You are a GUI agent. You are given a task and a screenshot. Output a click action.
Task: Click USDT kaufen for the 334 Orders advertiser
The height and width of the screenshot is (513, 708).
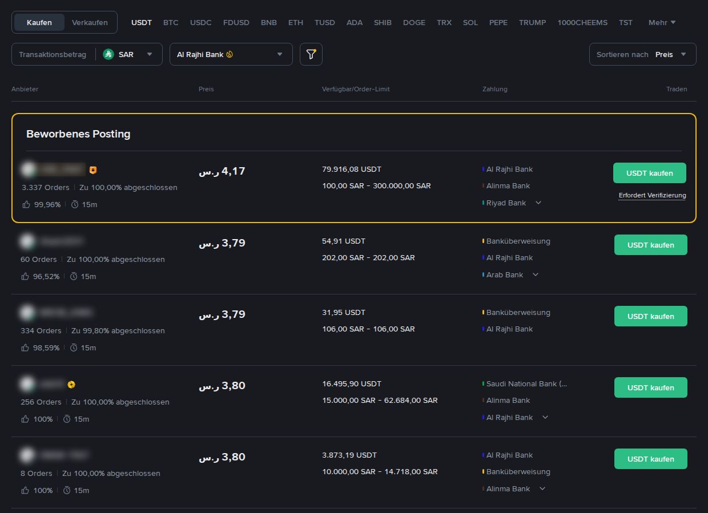coord(651,316)
